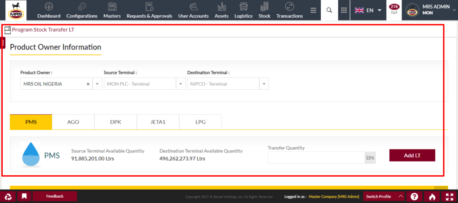Expand the Source Terminal dropdown arrow

point(181,84)
